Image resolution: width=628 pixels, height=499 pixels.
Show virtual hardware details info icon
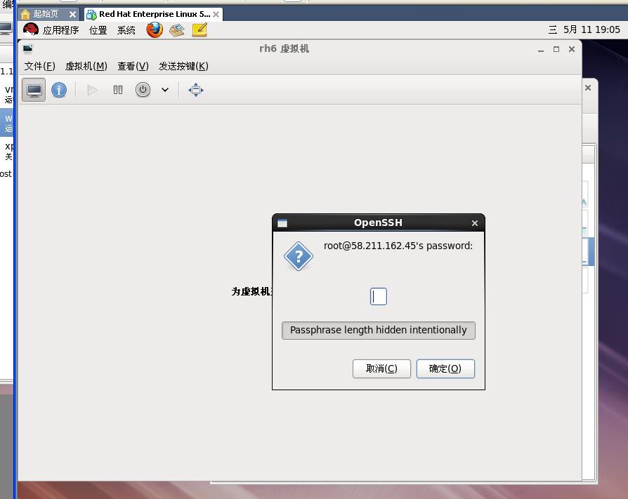point(59,90)
